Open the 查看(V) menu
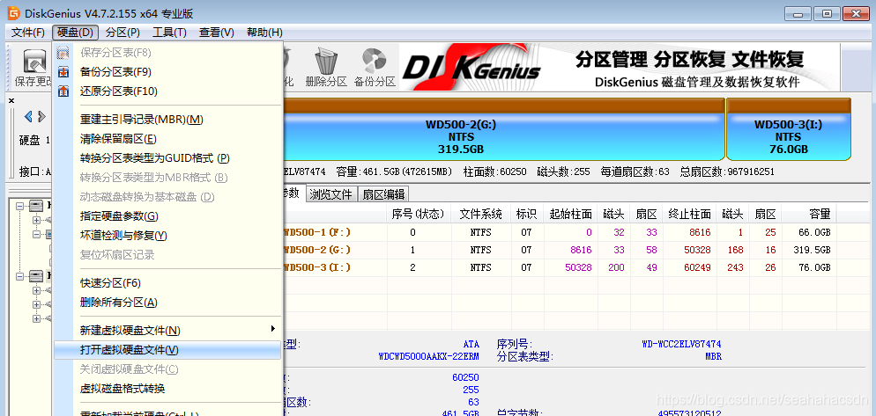The height and width of the screenshot is (416, 876). click(216, 33)
